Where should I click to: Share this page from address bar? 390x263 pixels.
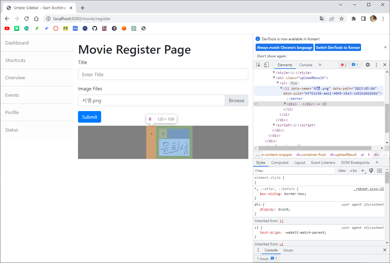pos(332,19)
